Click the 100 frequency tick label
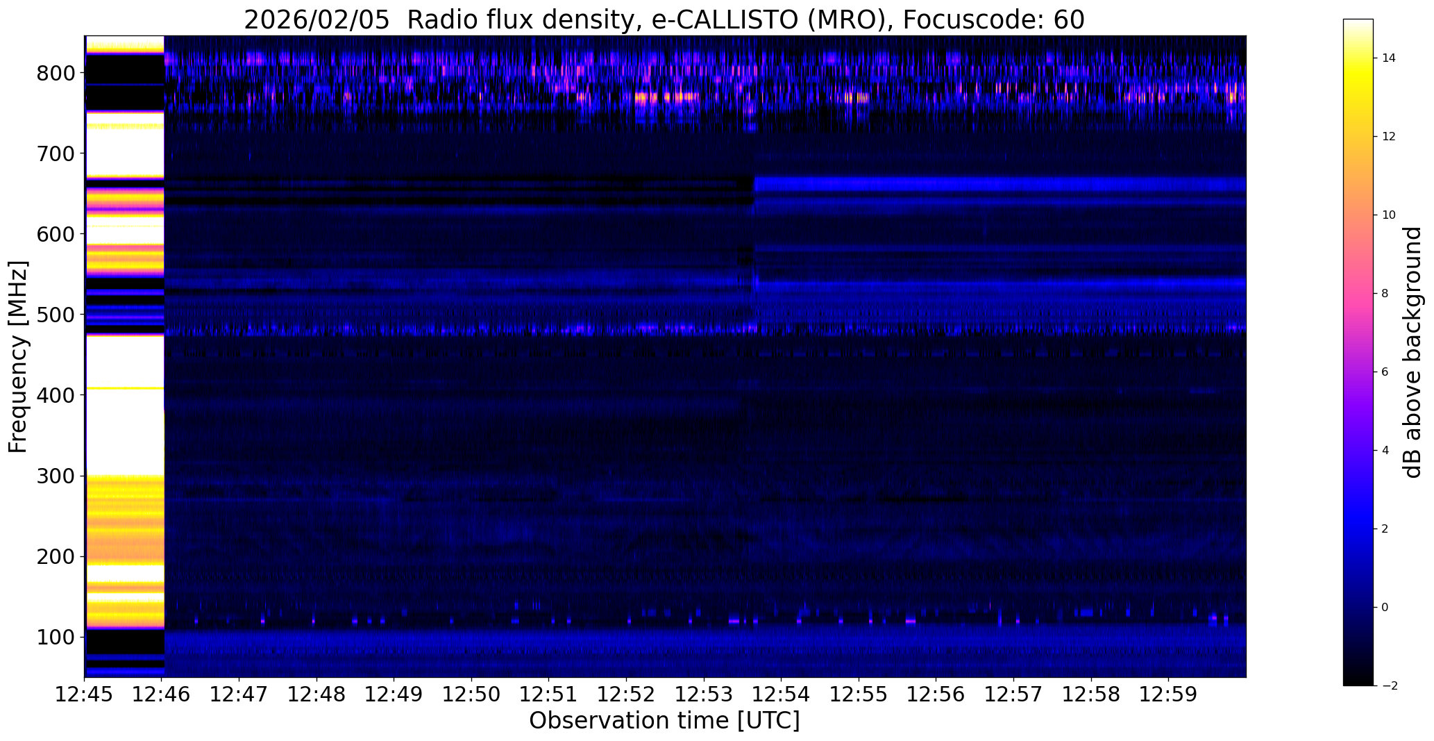Image resolution: width=1434 pixels, height=741 pixels. (x=56, y=637)
